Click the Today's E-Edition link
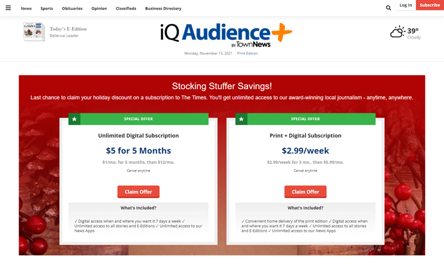The width and height of the screenshot is (444, 264). [x=68, y=29]
